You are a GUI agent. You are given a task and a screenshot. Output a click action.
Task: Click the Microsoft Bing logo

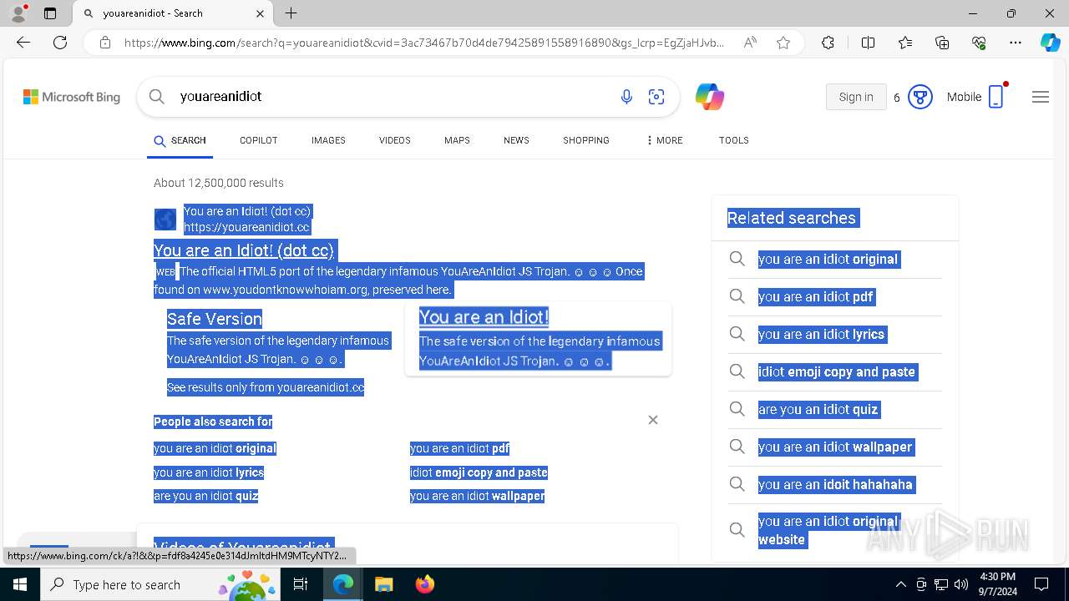(x=72, y=97)
